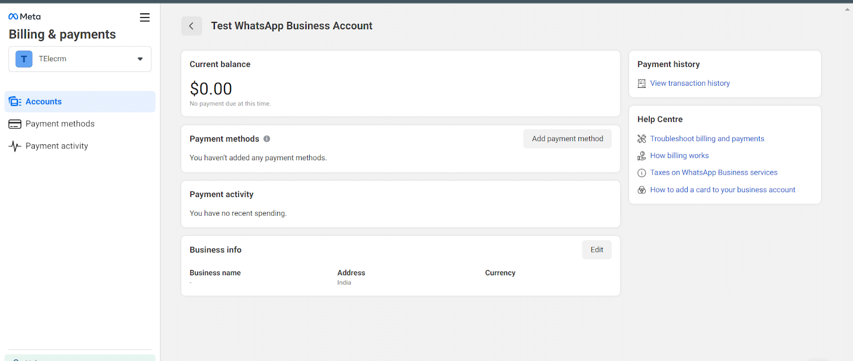This screenshot has width=853, height=361.
Task: Open View transaction history link
Action: [690, 83]
